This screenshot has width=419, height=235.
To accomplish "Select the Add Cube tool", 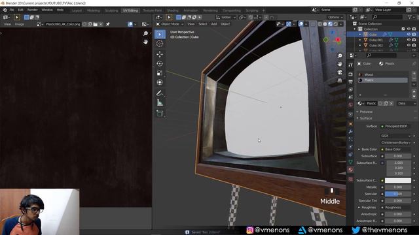I will [160, 114].
